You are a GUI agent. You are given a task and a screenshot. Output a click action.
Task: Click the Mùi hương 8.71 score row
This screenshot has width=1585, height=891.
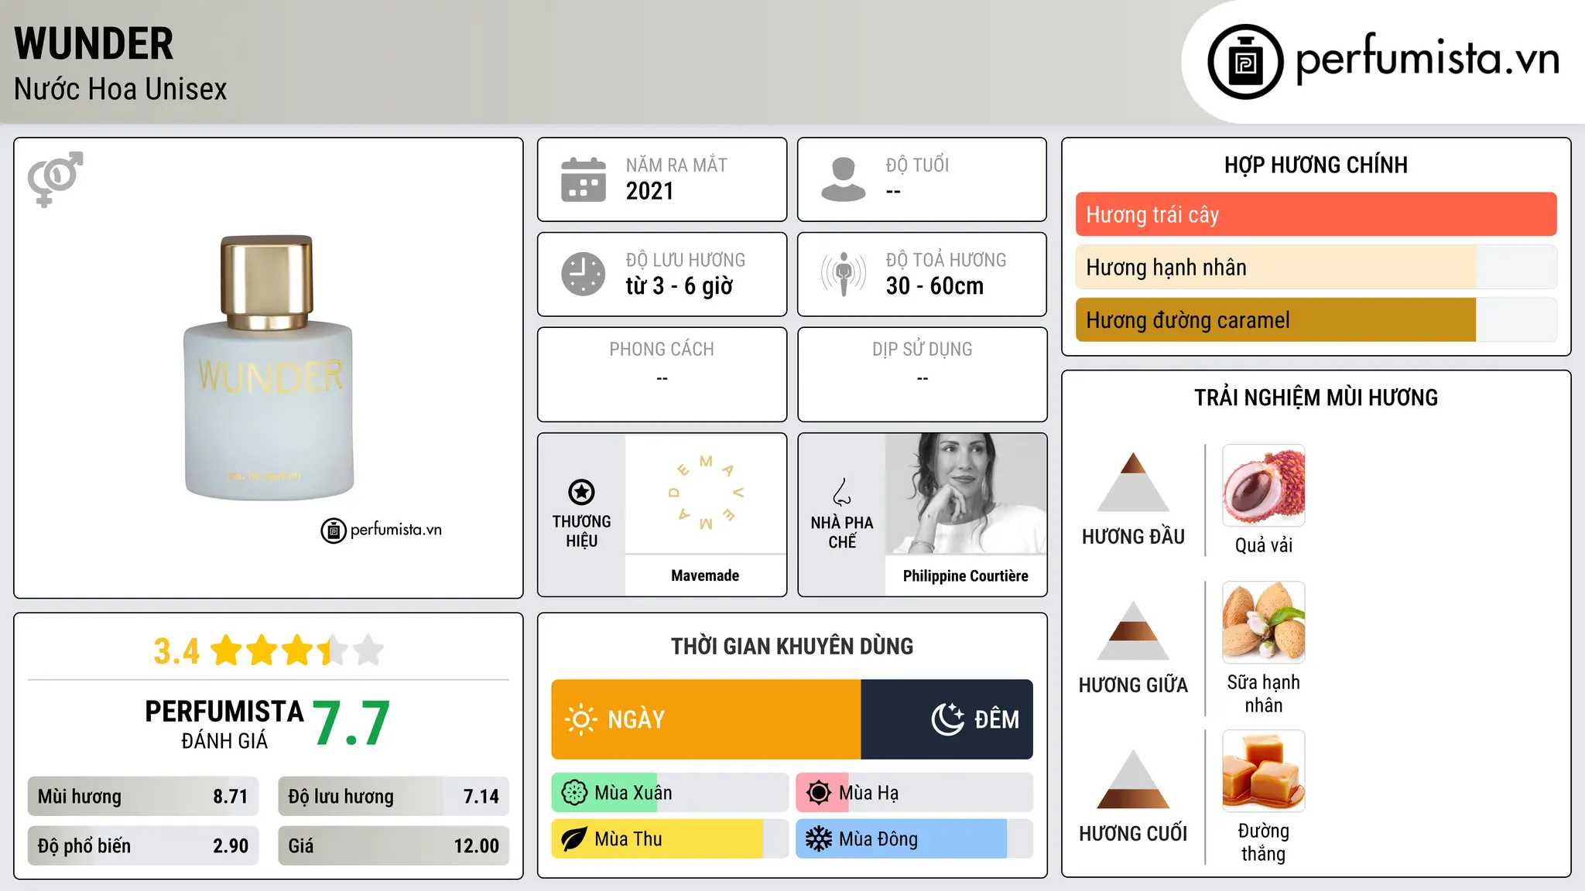pyautogui.click(x=143, y=797)
